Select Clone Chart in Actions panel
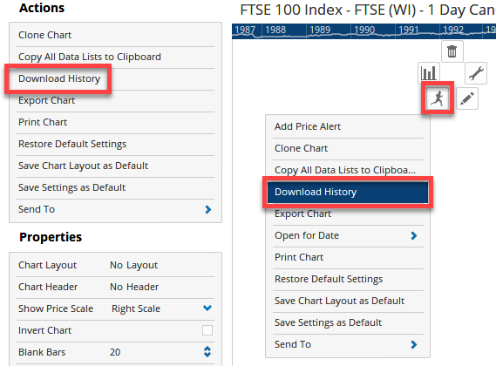The width and height of the screenshot is (496, 366). click(115, 35)
